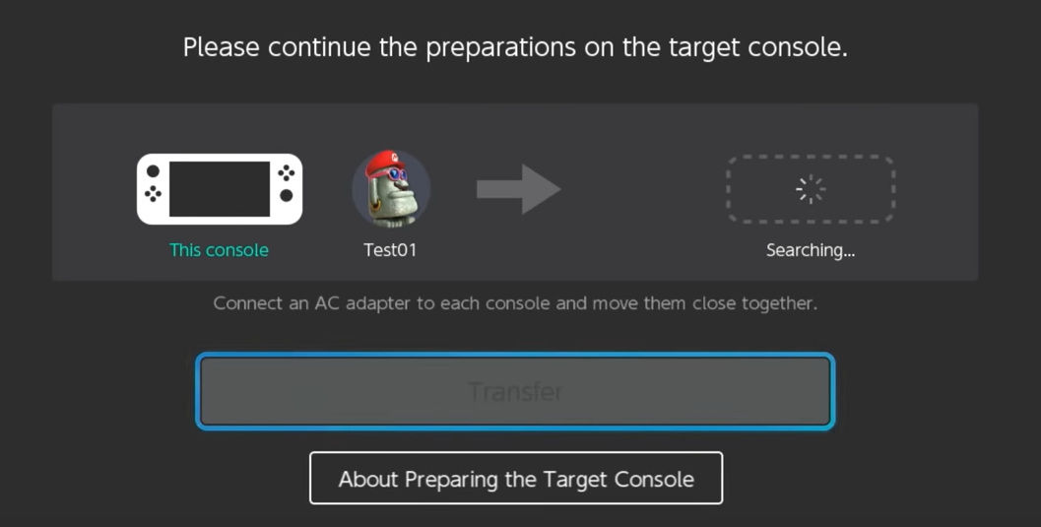The height and width of the screenshot is (527, 1041).
Task: Click the 'Please continue the preparations' heading
Action: (515, 48)
